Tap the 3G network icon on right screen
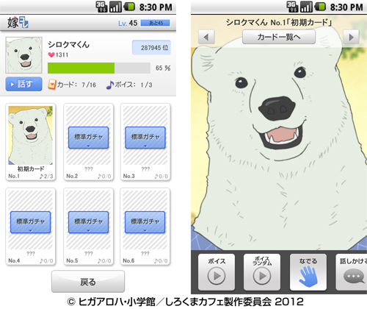The height and width of the screenshot is (309, 367). pos(292,7)
